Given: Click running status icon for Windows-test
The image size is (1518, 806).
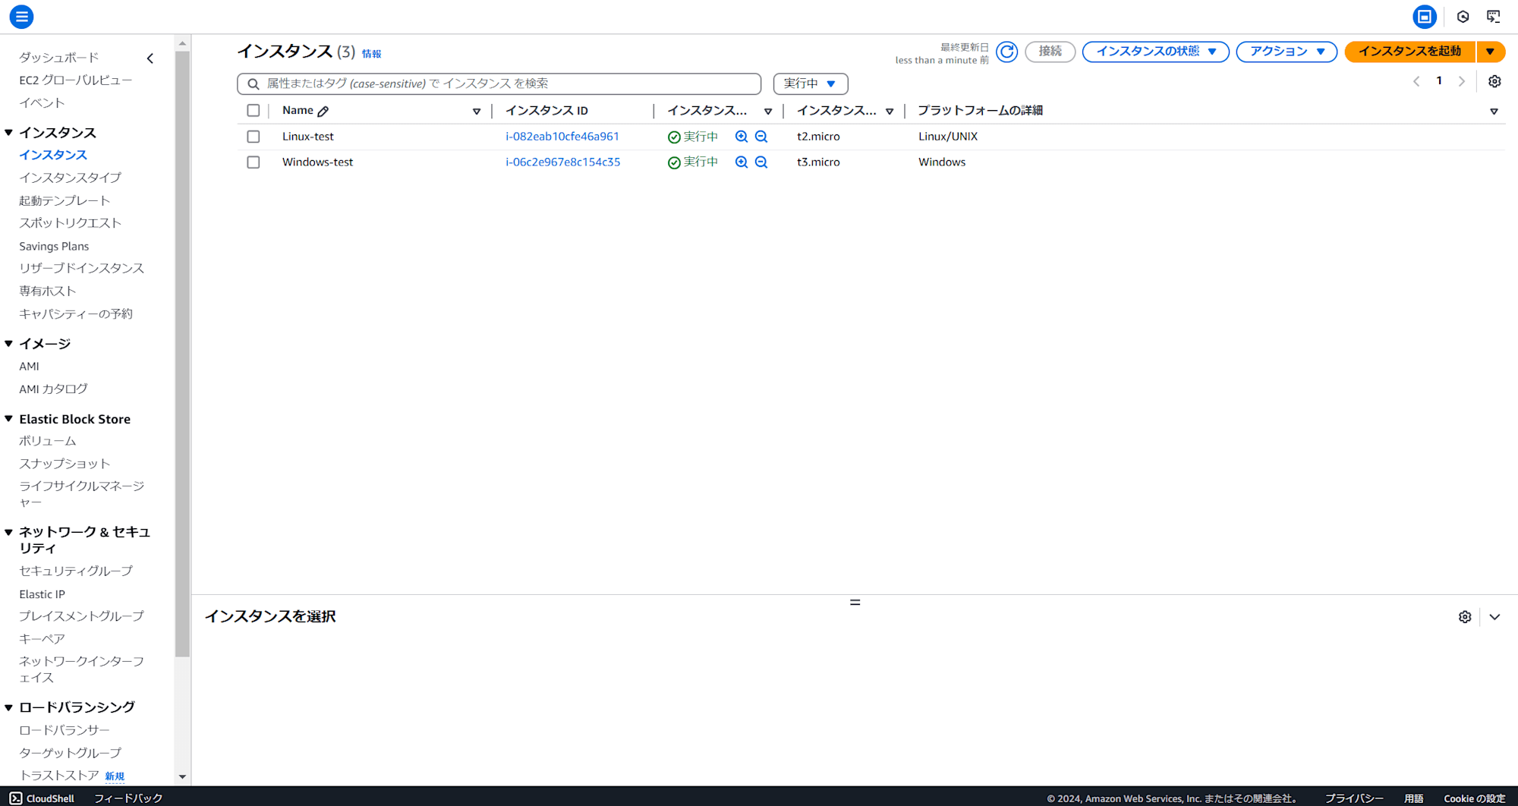Looking at the screenshot, I should [x=674, y=162].
